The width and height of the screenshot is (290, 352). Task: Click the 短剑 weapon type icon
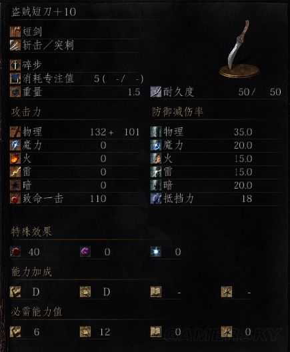pyautogui.click(x=15, y=31)
